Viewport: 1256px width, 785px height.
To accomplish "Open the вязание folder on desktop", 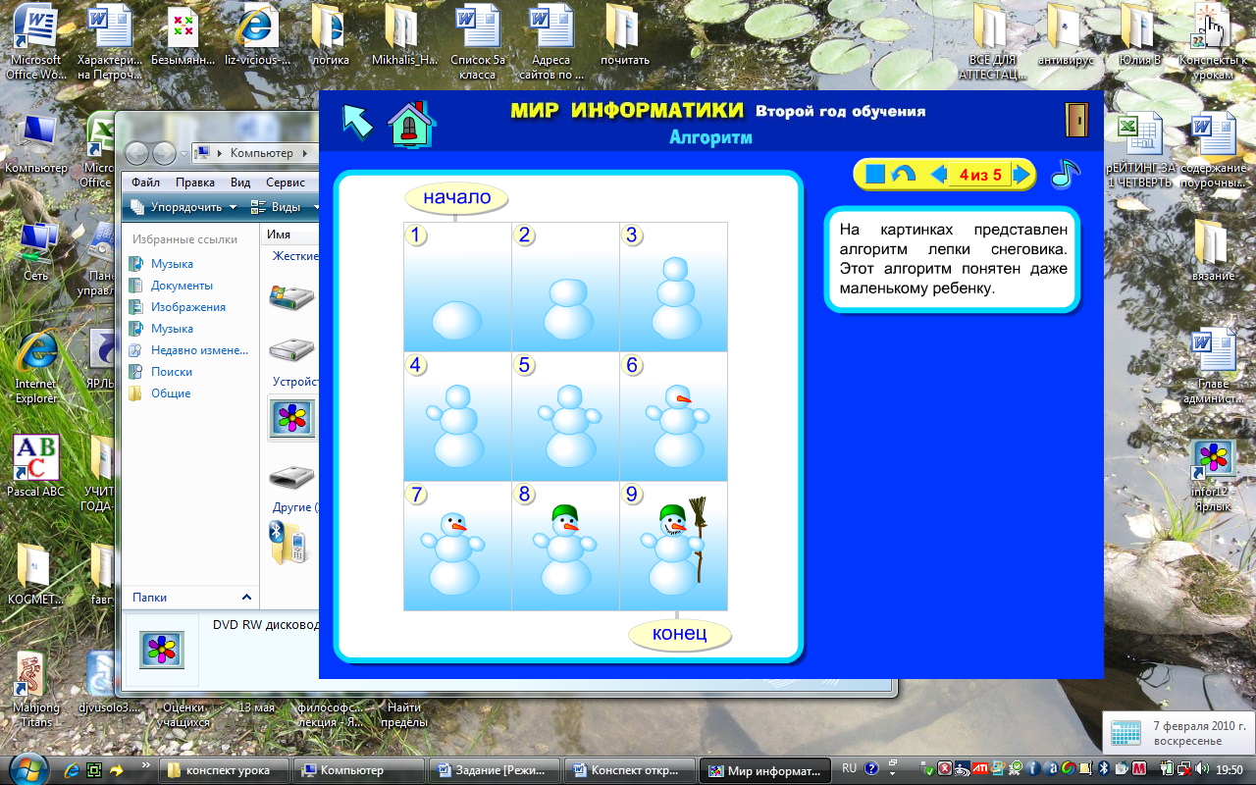I will (x=1214, y=250).
